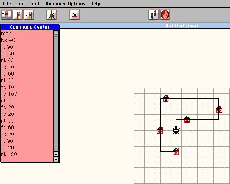The image size is (230, 184).
Task: Click the text-with-red-arrow toolbar icon
Action: 6,14
